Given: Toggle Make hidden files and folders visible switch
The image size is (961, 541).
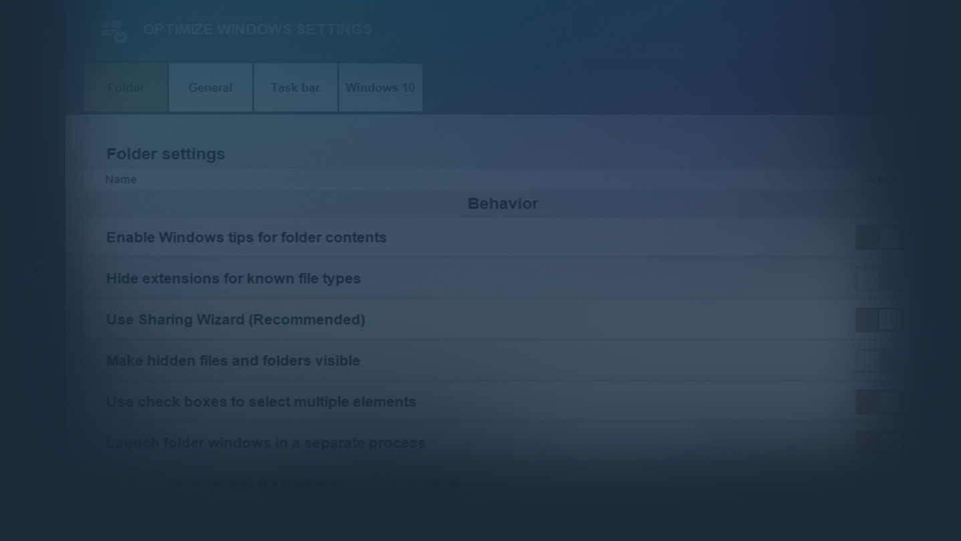Looking at the screenshot, I should (879, 361).
